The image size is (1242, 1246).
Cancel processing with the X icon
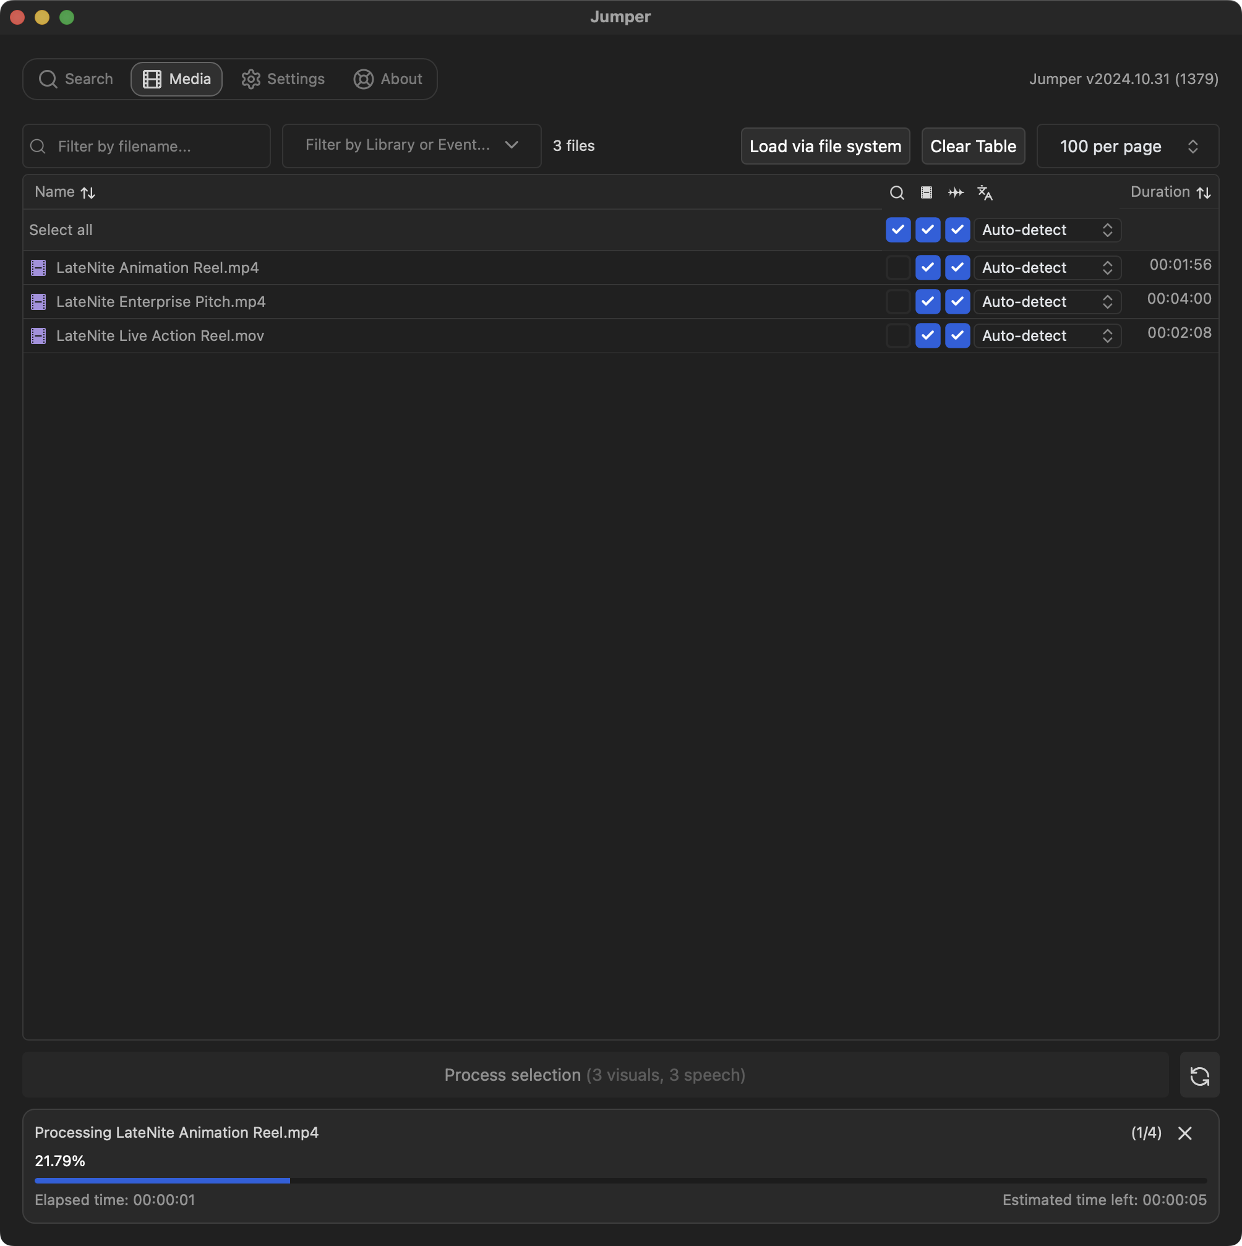tap(1184, 1133)
